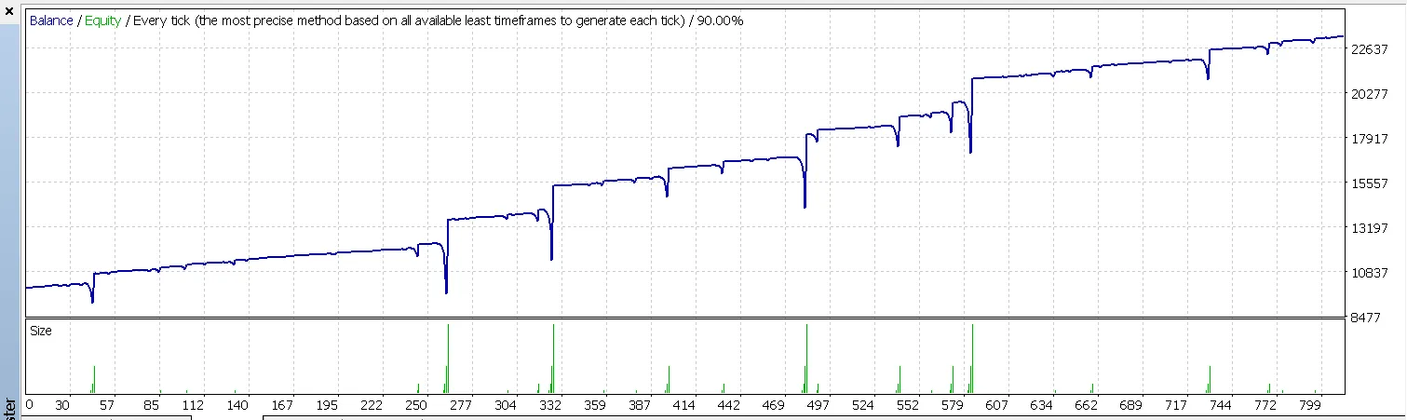The height and width of the screenshot is (420, 1407).
Task: Select trade number 0 on the horizontal axis
Action: point(29,405)
